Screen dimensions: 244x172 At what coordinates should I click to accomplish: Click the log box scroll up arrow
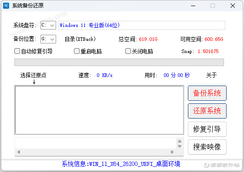pyautogui.click(x=180, y=141)
